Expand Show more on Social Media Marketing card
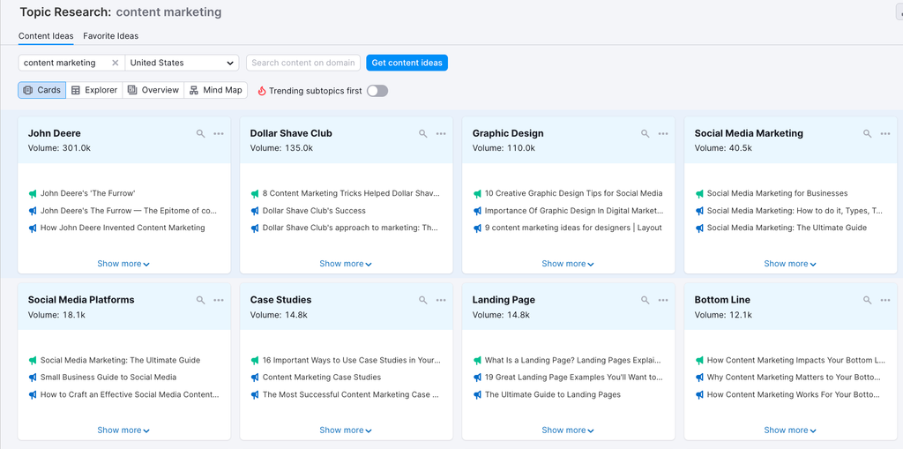 click(x=790, y=264)
